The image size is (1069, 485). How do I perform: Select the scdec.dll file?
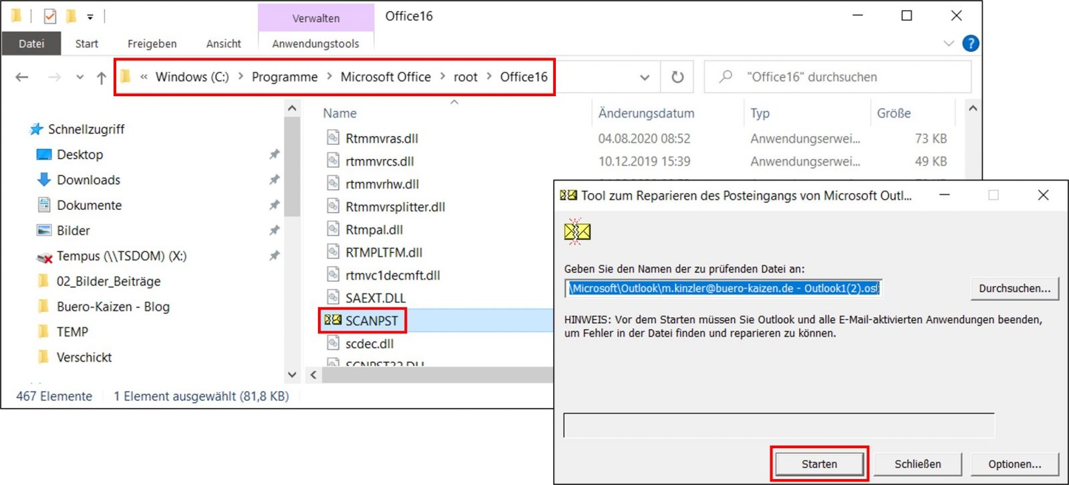click(x=369, y=343)
